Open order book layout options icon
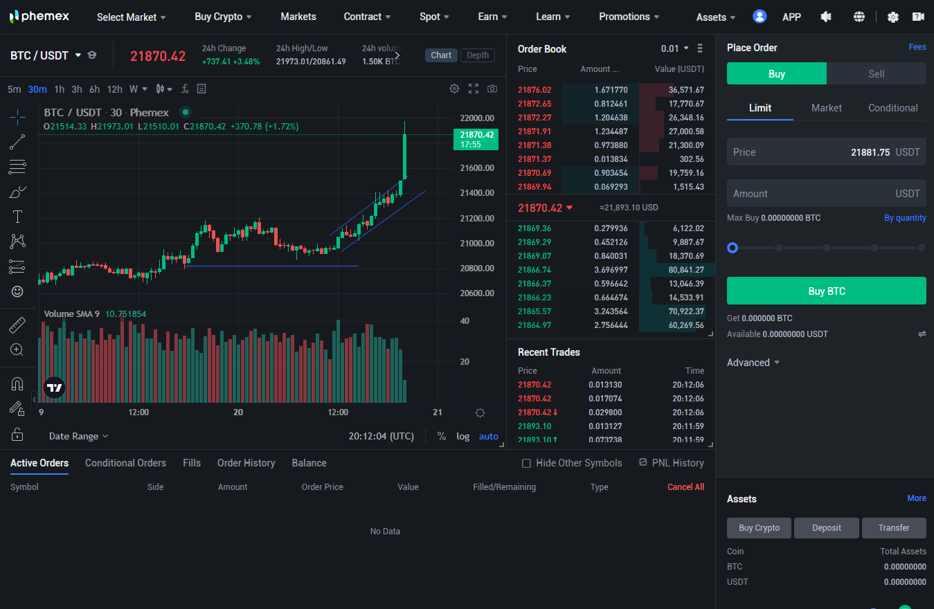This screenshot has height=609, width=934. point(700,48)
